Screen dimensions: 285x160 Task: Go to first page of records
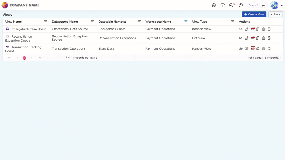[9, 58]
